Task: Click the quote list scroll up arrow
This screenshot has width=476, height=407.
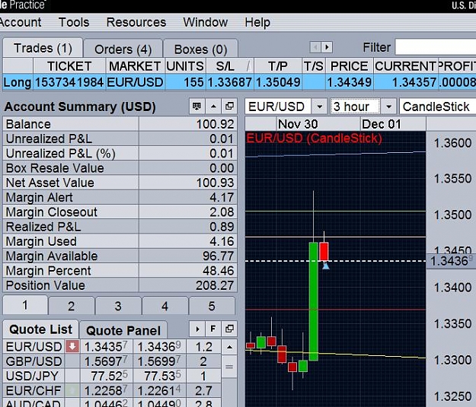Action: pos(229,347)
